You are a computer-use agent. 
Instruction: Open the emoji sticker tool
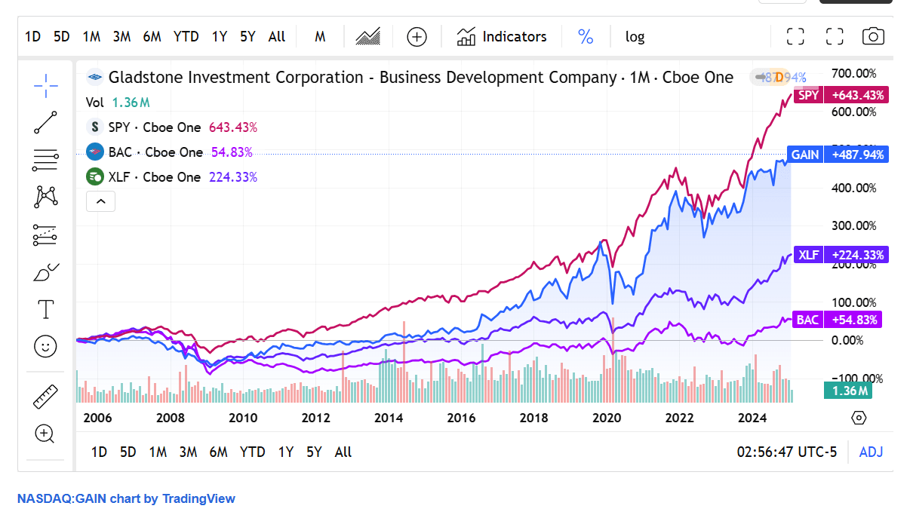pyautogui.click(x=45, y=346)
